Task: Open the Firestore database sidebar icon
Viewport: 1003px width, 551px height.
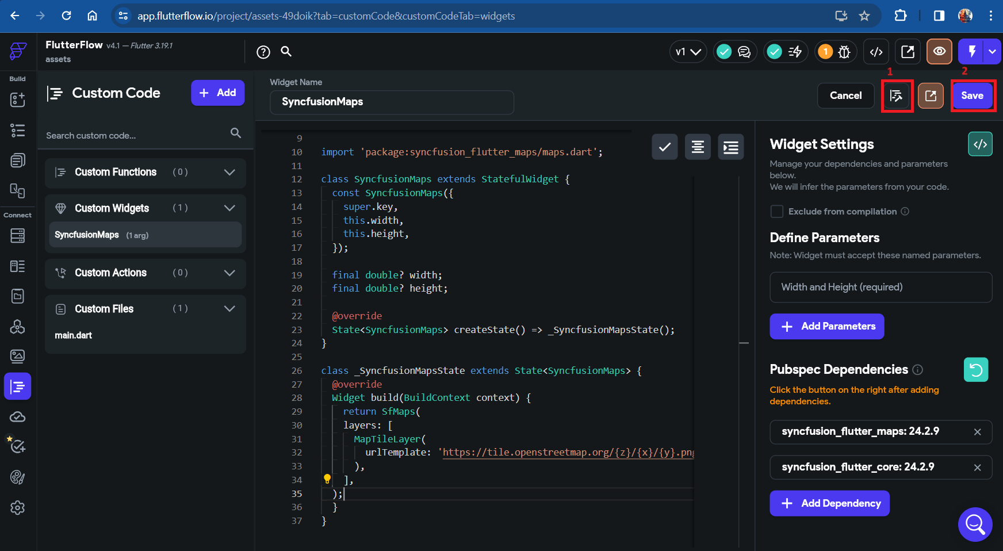Action: tap(18, 235)
